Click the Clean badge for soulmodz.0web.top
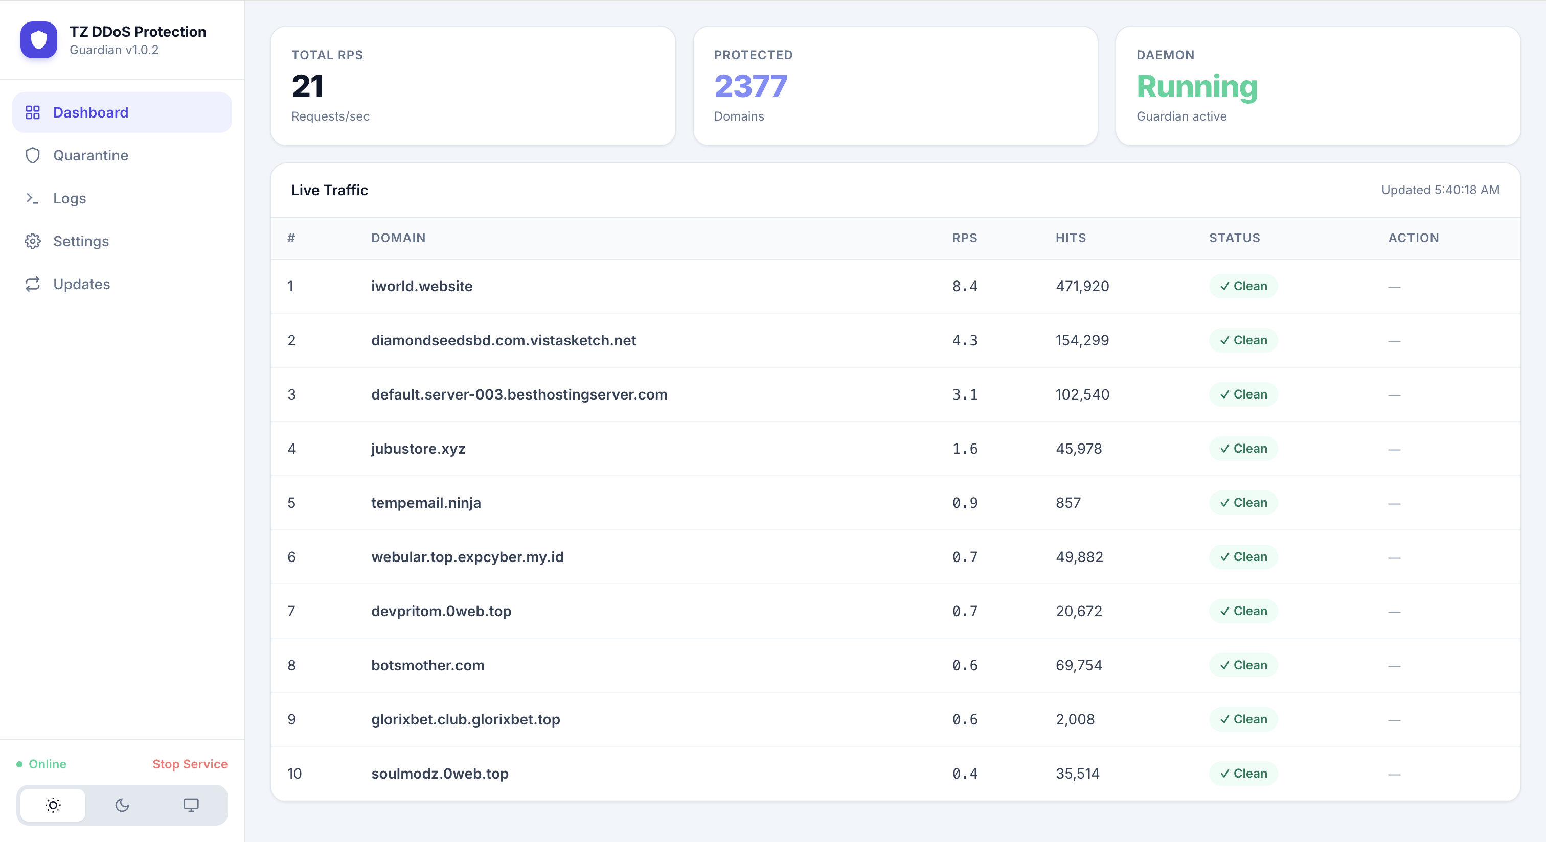The width and height of the screenshot is (1546, 842). (x=1243, y=774)
